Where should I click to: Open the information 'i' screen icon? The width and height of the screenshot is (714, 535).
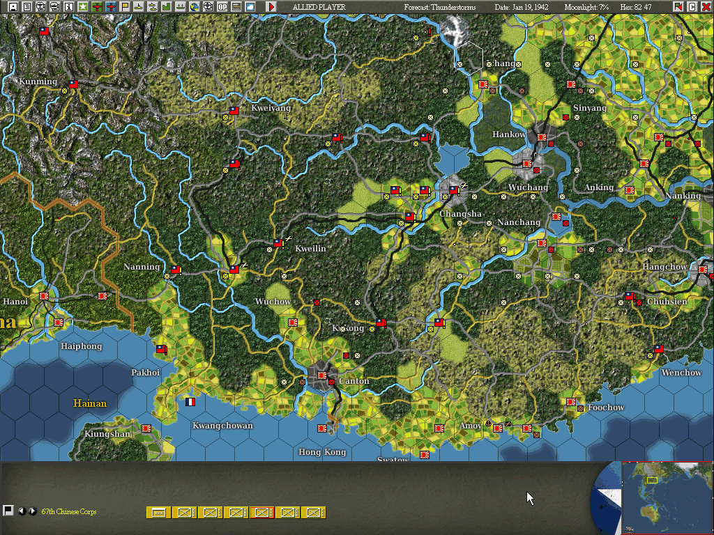tap(69, 7)
